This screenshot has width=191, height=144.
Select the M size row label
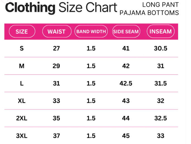22,66
